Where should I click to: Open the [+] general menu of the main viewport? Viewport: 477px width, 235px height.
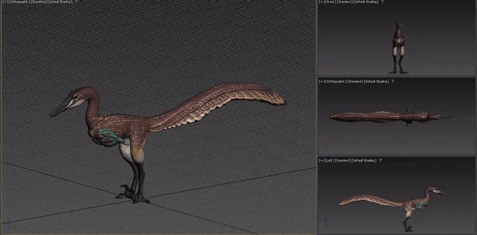[x=5, y=2]
